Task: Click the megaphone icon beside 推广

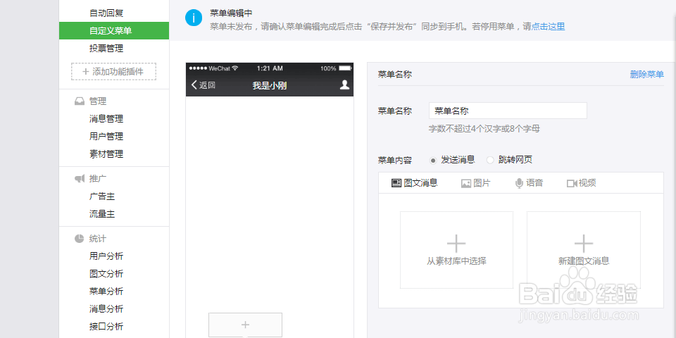Action: coord(80,178)
